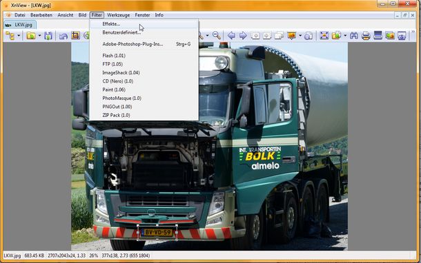Open the Bearbeiten menu
The width and height of the screenshot is (421, 263).
41,15
